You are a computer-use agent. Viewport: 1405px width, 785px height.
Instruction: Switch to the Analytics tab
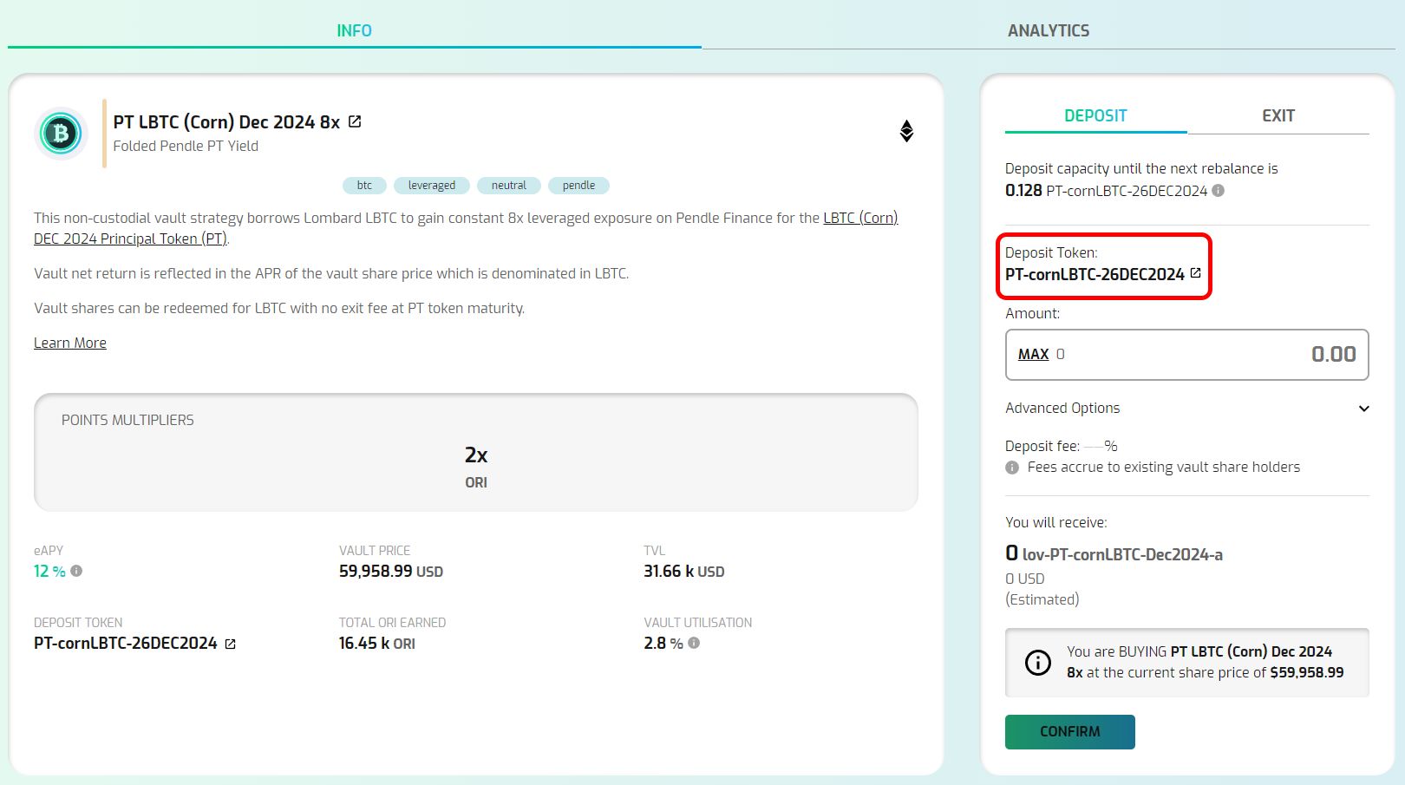tap(1048, 30)
